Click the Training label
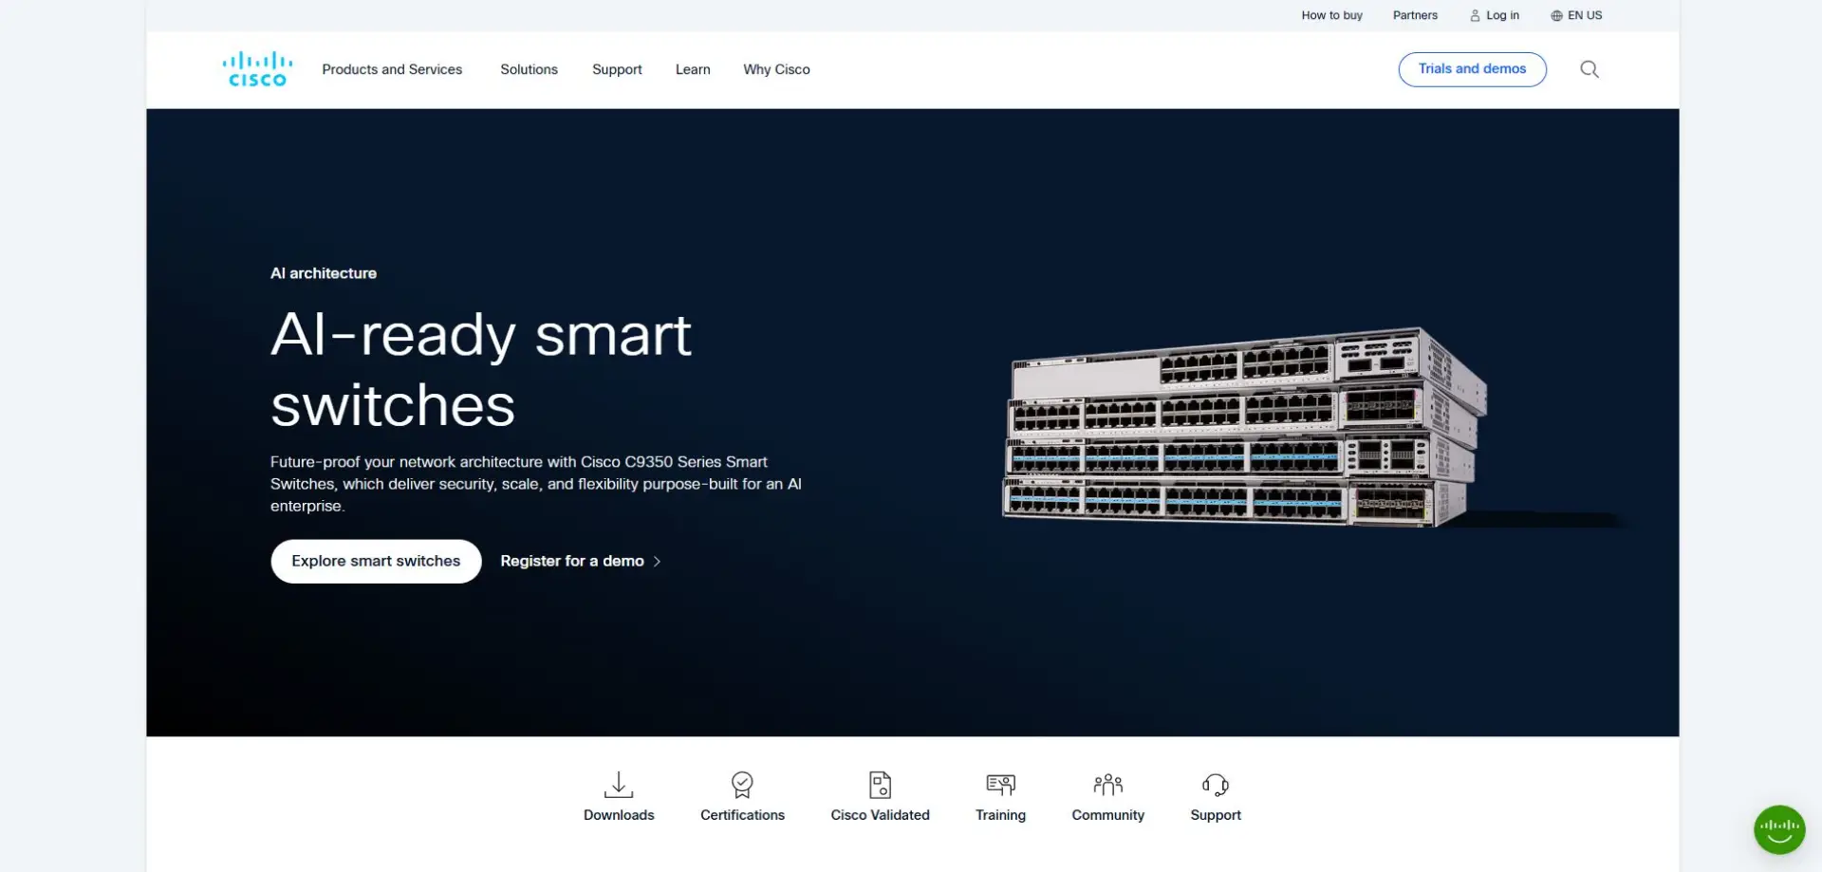This screenshot has width=1822, height=872. pyautogui.click(x=1001, y=815)
